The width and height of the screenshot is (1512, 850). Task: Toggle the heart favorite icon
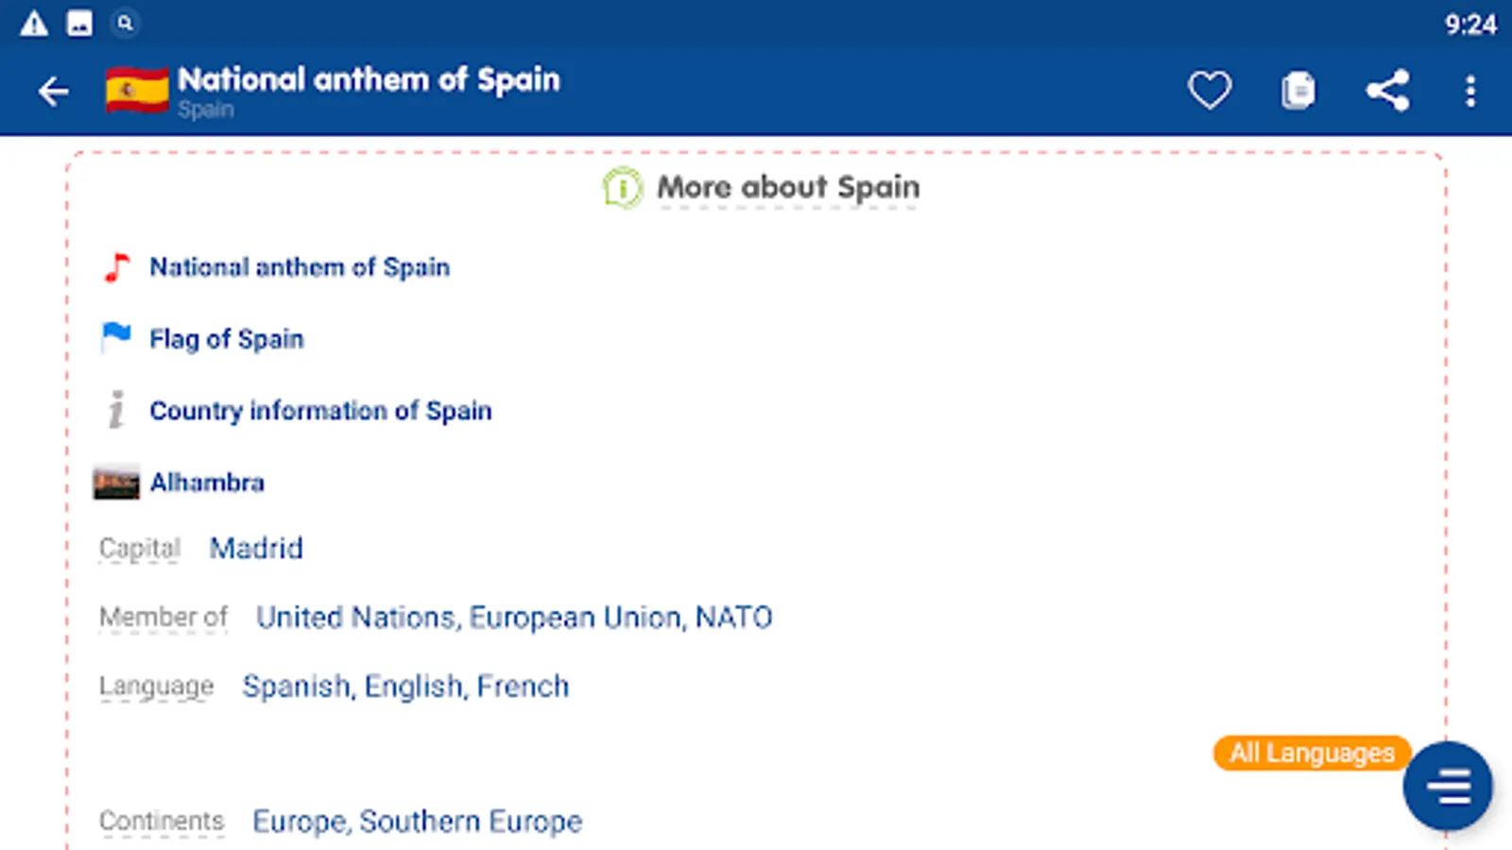(x=1209, y=91)
